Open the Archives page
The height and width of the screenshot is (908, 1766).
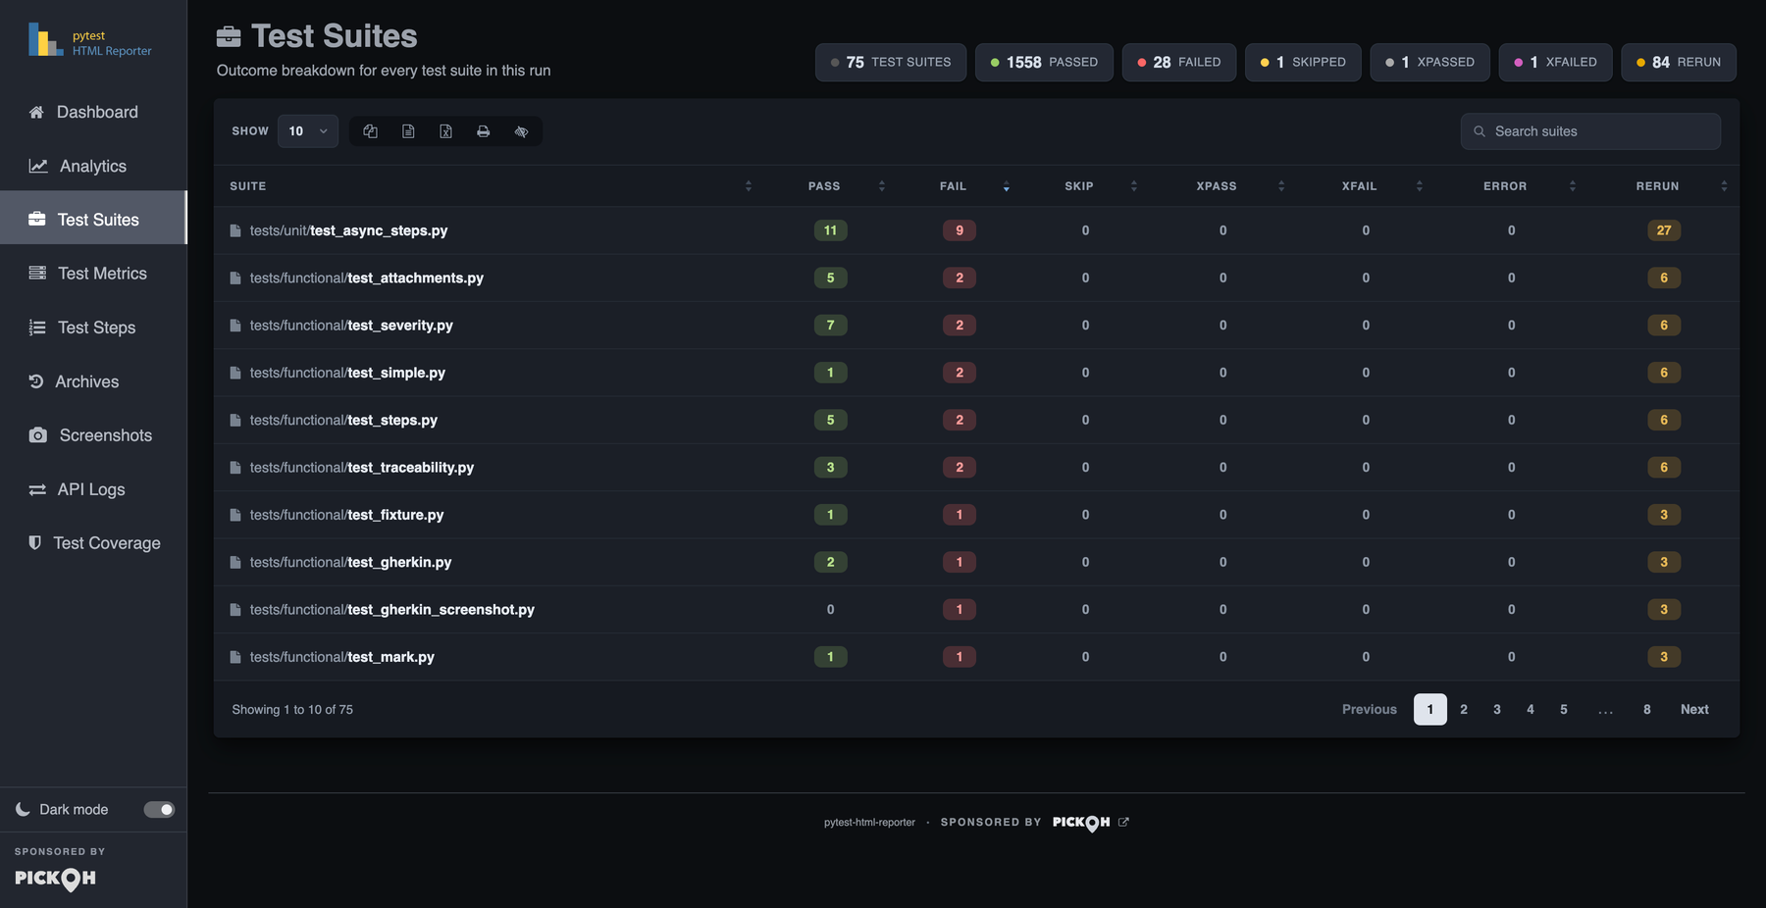tap(93, 381)
